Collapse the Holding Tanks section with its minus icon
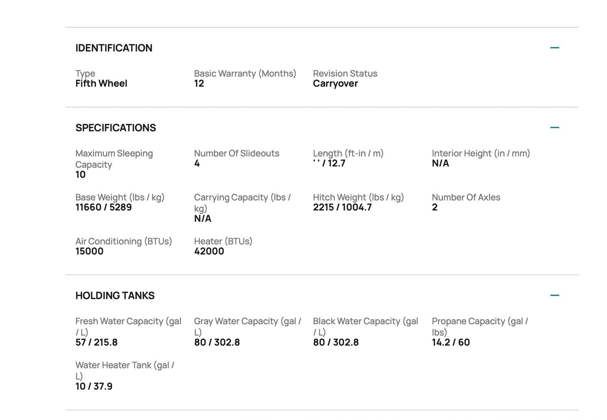 click(x=554, y=295)
